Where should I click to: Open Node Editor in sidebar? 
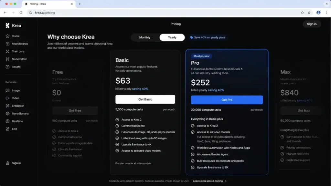click(x=19, y=59)
